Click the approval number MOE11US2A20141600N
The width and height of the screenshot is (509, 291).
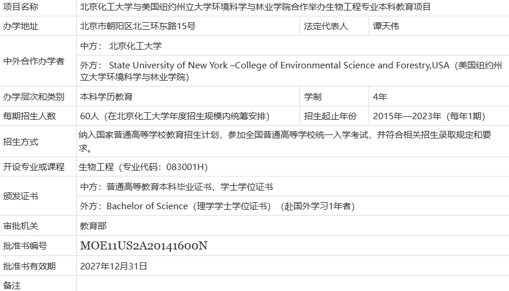click(x=143, y=245)
